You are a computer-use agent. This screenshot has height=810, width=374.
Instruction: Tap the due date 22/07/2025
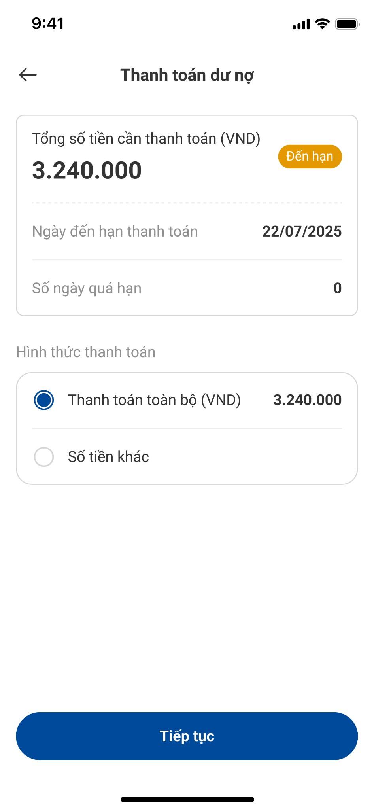(x=302, y=231)
